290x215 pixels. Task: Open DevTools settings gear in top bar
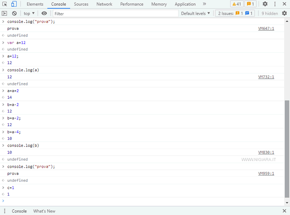tap(265, 4)
